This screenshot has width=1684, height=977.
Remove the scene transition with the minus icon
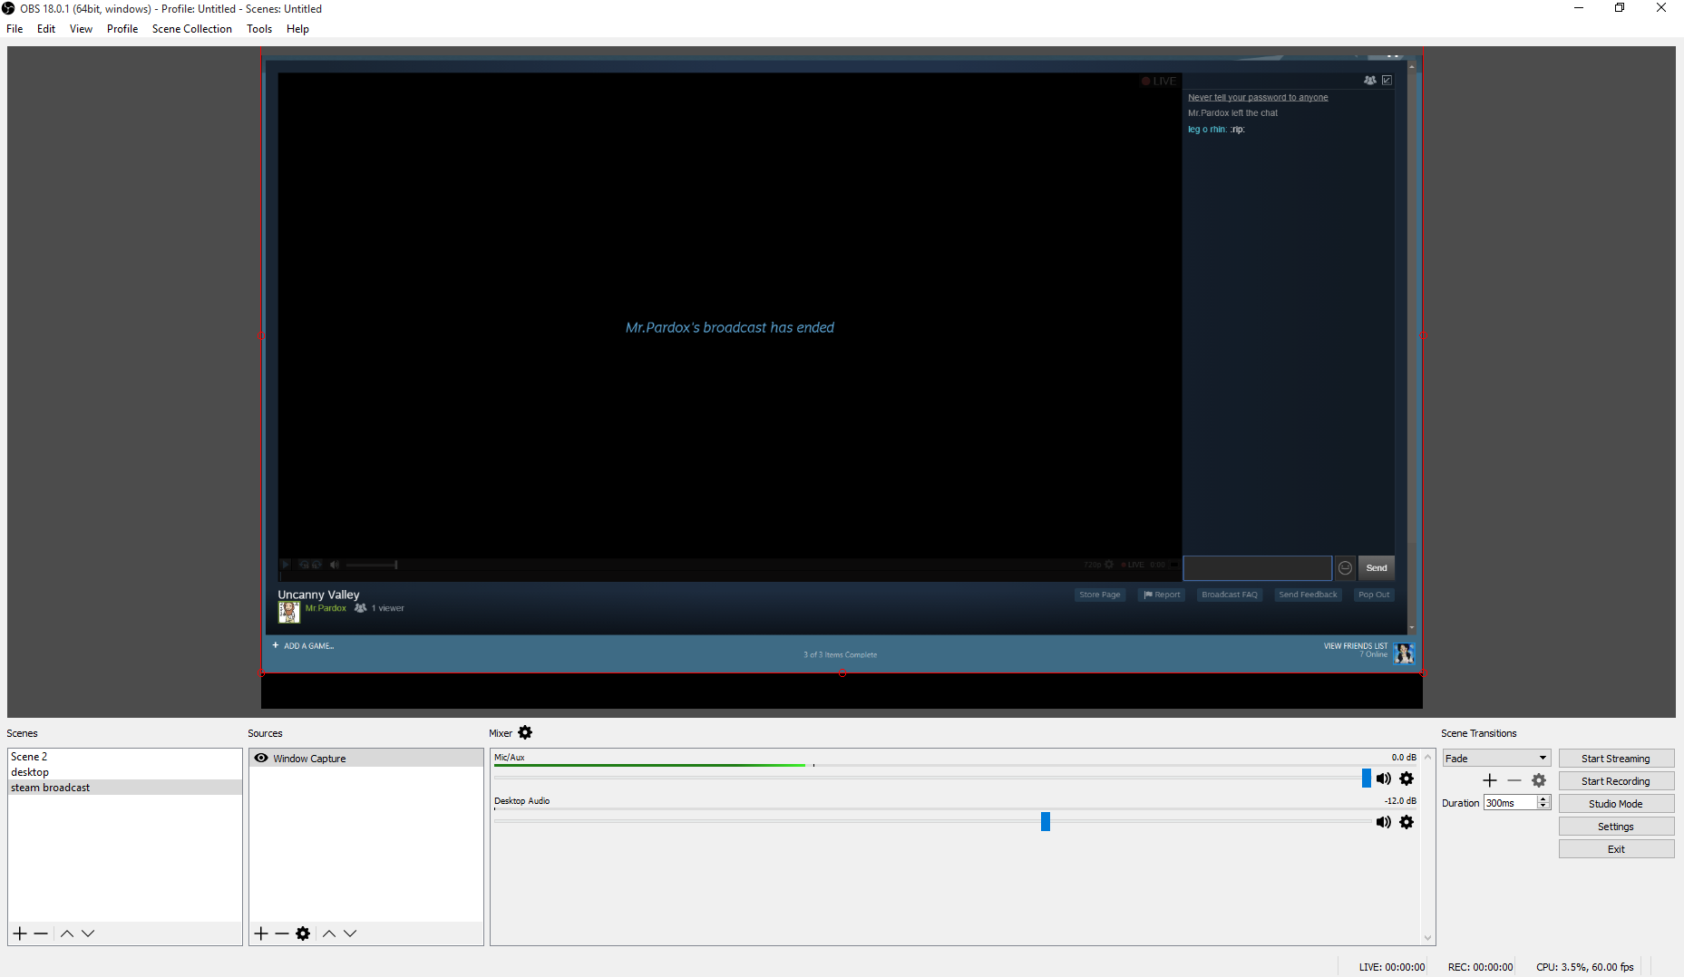click(1514, 780)
